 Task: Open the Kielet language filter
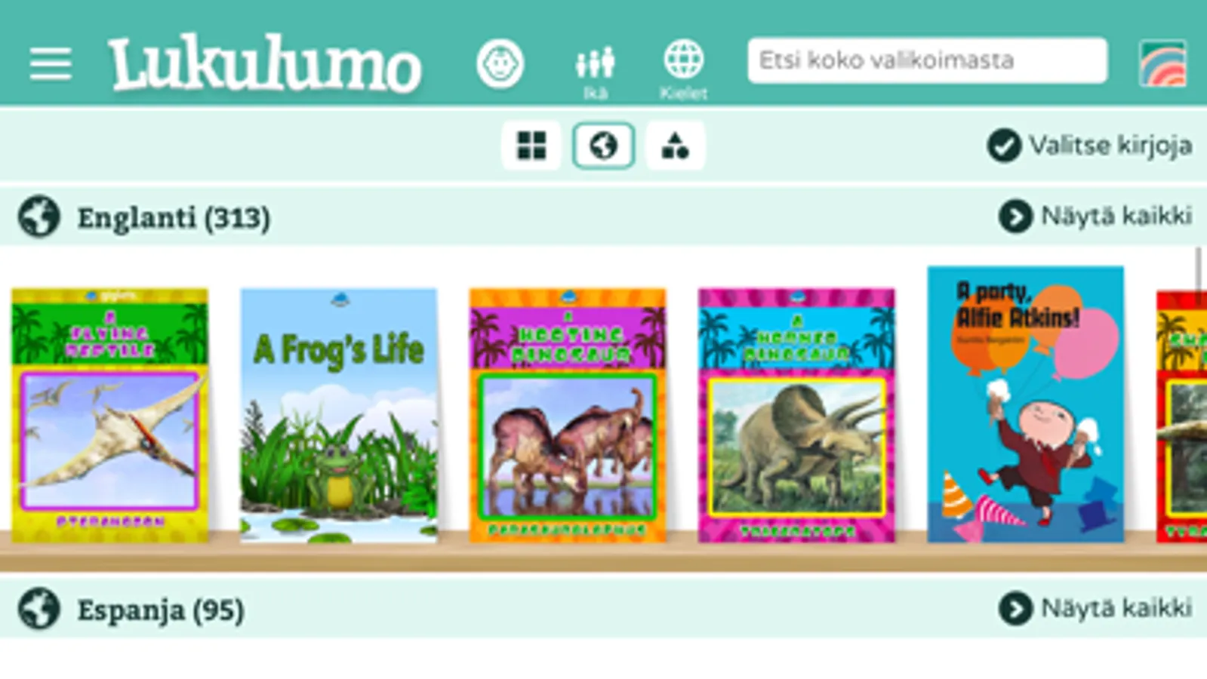point(683,71)
